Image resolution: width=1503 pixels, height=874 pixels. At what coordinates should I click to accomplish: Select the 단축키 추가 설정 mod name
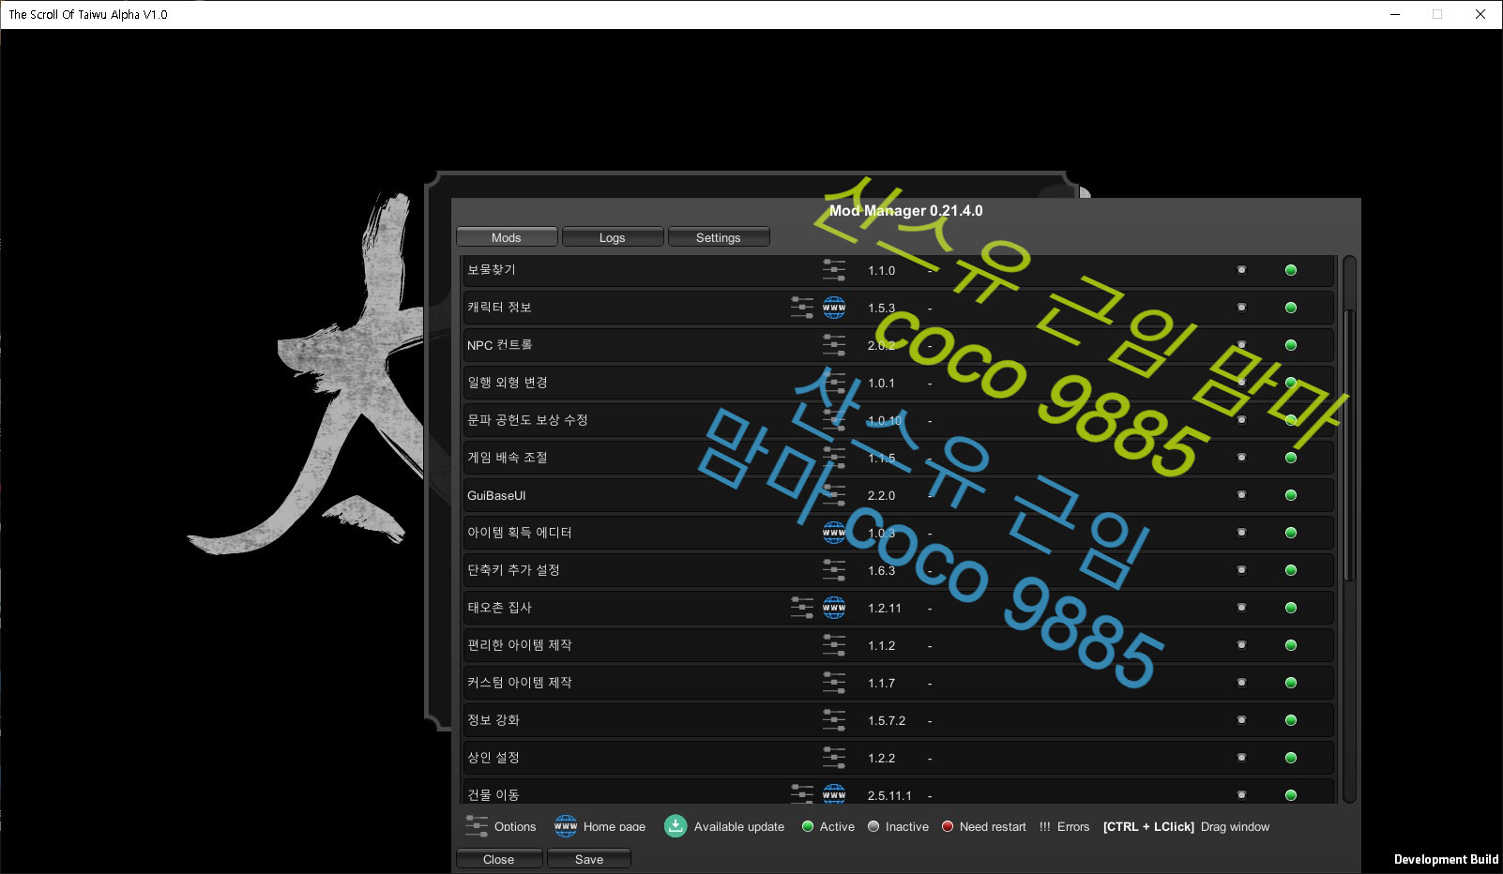(513, 570)
